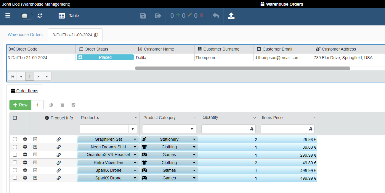385x193 pixels.
Task: Click the refresh icon in the toolbar
Action: pos(40,16)
